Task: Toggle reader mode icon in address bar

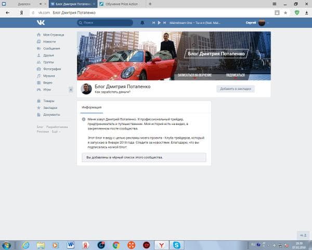Action: [x=277, y=12]
